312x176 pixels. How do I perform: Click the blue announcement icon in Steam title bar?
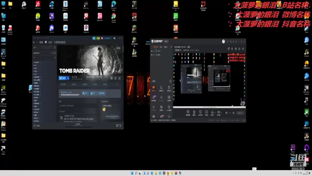click(94, 38)
